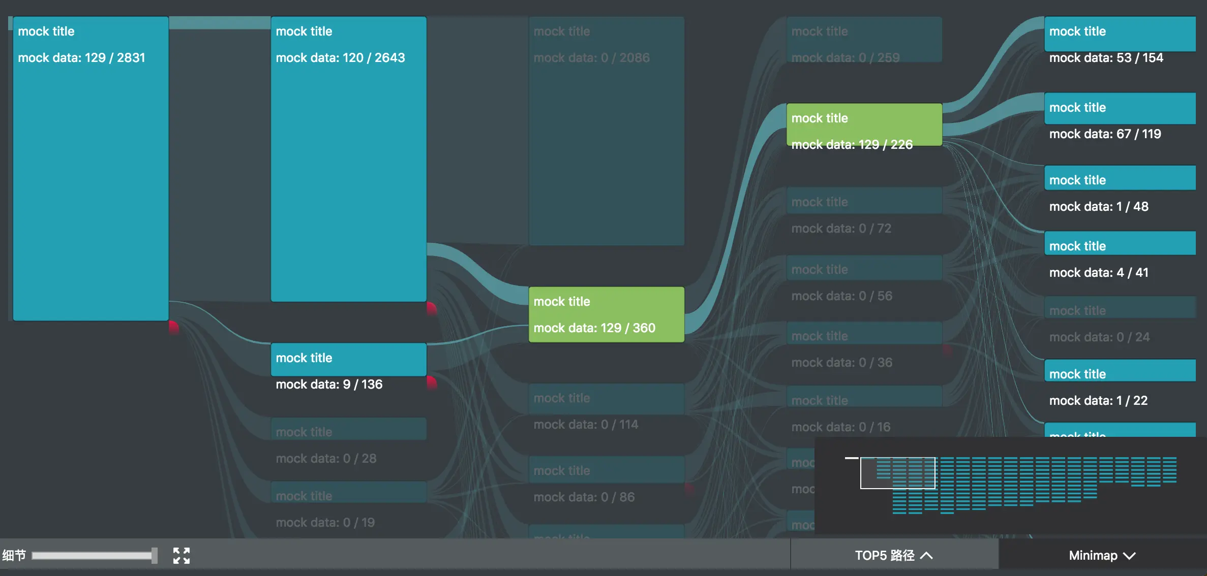1207x576 pixels.
Task: Click the red marker beside 129 / 2831 node
Action: click(x=173, y=327)
